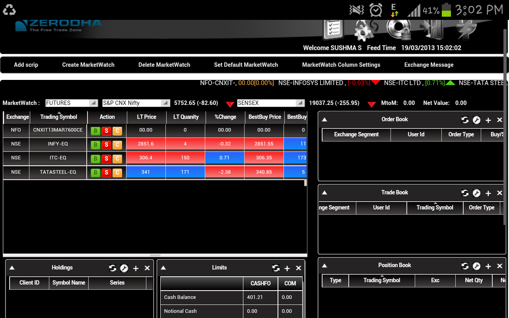Click the MarketWatch panel bottom grip handle
This screenshot has height=318, width=509.
click(155, 255)
